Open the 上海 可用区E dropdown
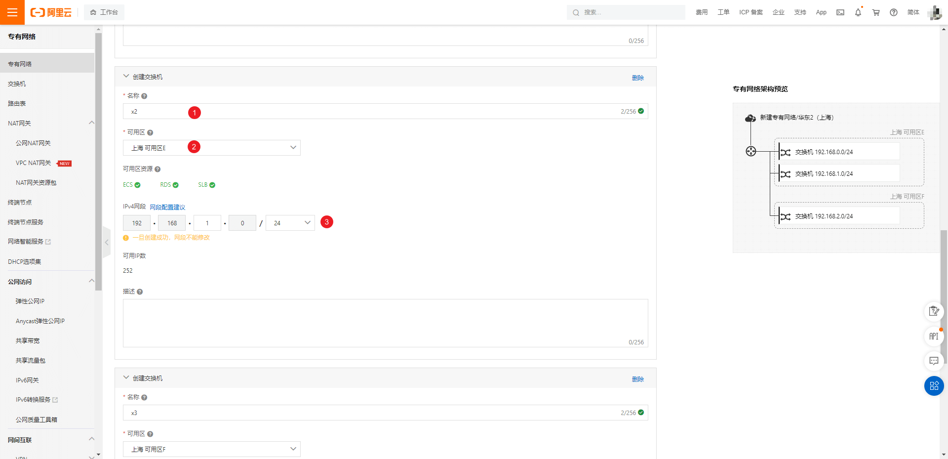The image size is (948, 459). point(211,148)
